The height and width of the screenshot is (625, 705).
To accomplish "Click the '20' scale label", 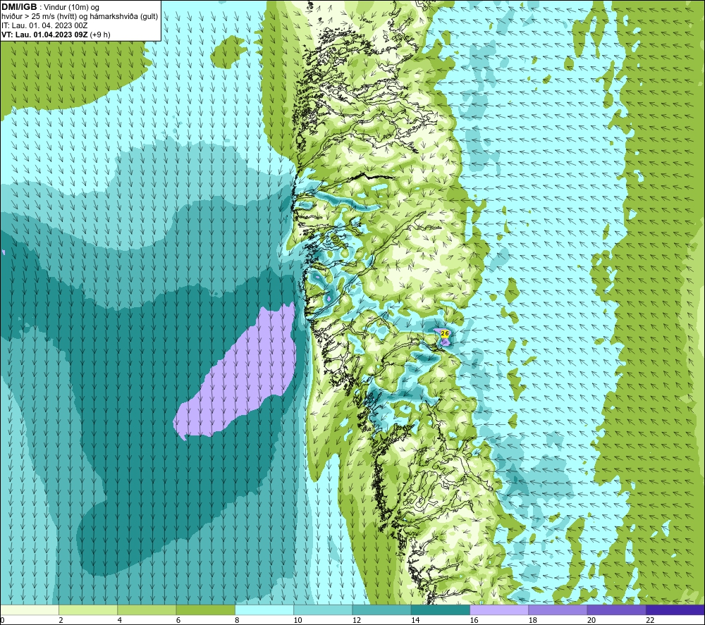I will 591,620.
